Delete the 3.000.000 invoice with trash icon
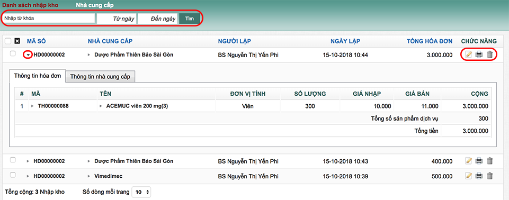 pyautogui.click(x=490, y=55)
